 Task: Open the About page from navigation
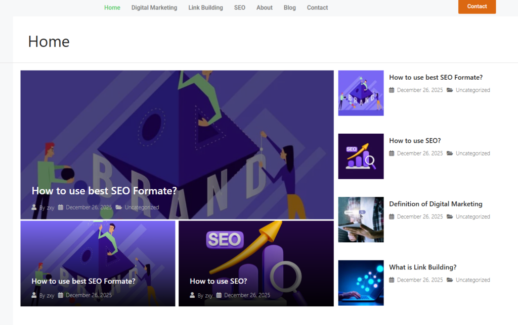(264, 8)
